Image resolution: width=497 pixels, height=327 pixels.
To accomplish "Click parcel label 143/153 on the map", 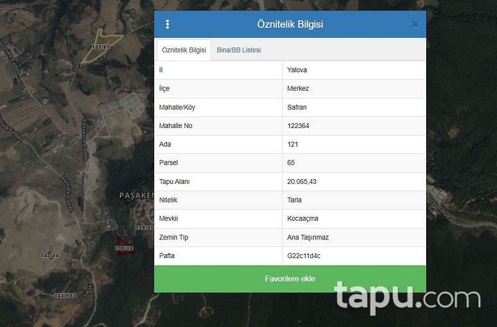I will pyautogui.click(x=65, y=295).
